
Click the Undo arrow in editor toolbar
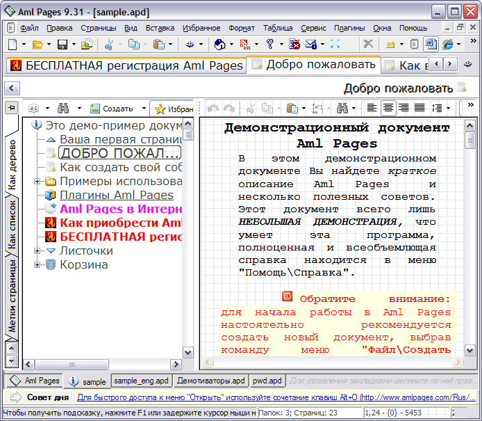tap(213, 108)
